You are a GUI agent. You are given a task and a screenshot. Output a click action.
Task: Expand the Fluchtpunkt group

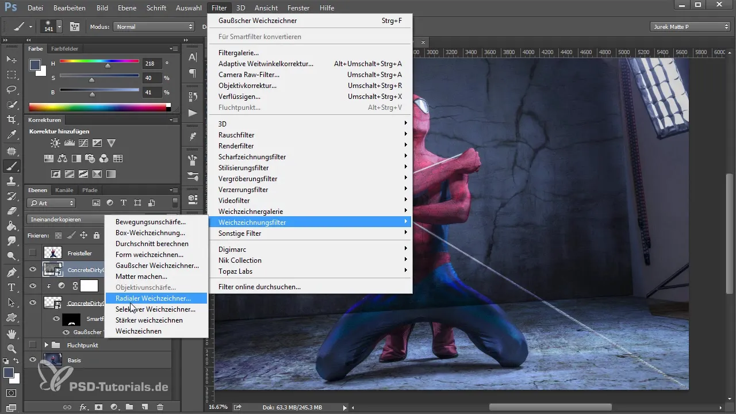coord(47,345)
